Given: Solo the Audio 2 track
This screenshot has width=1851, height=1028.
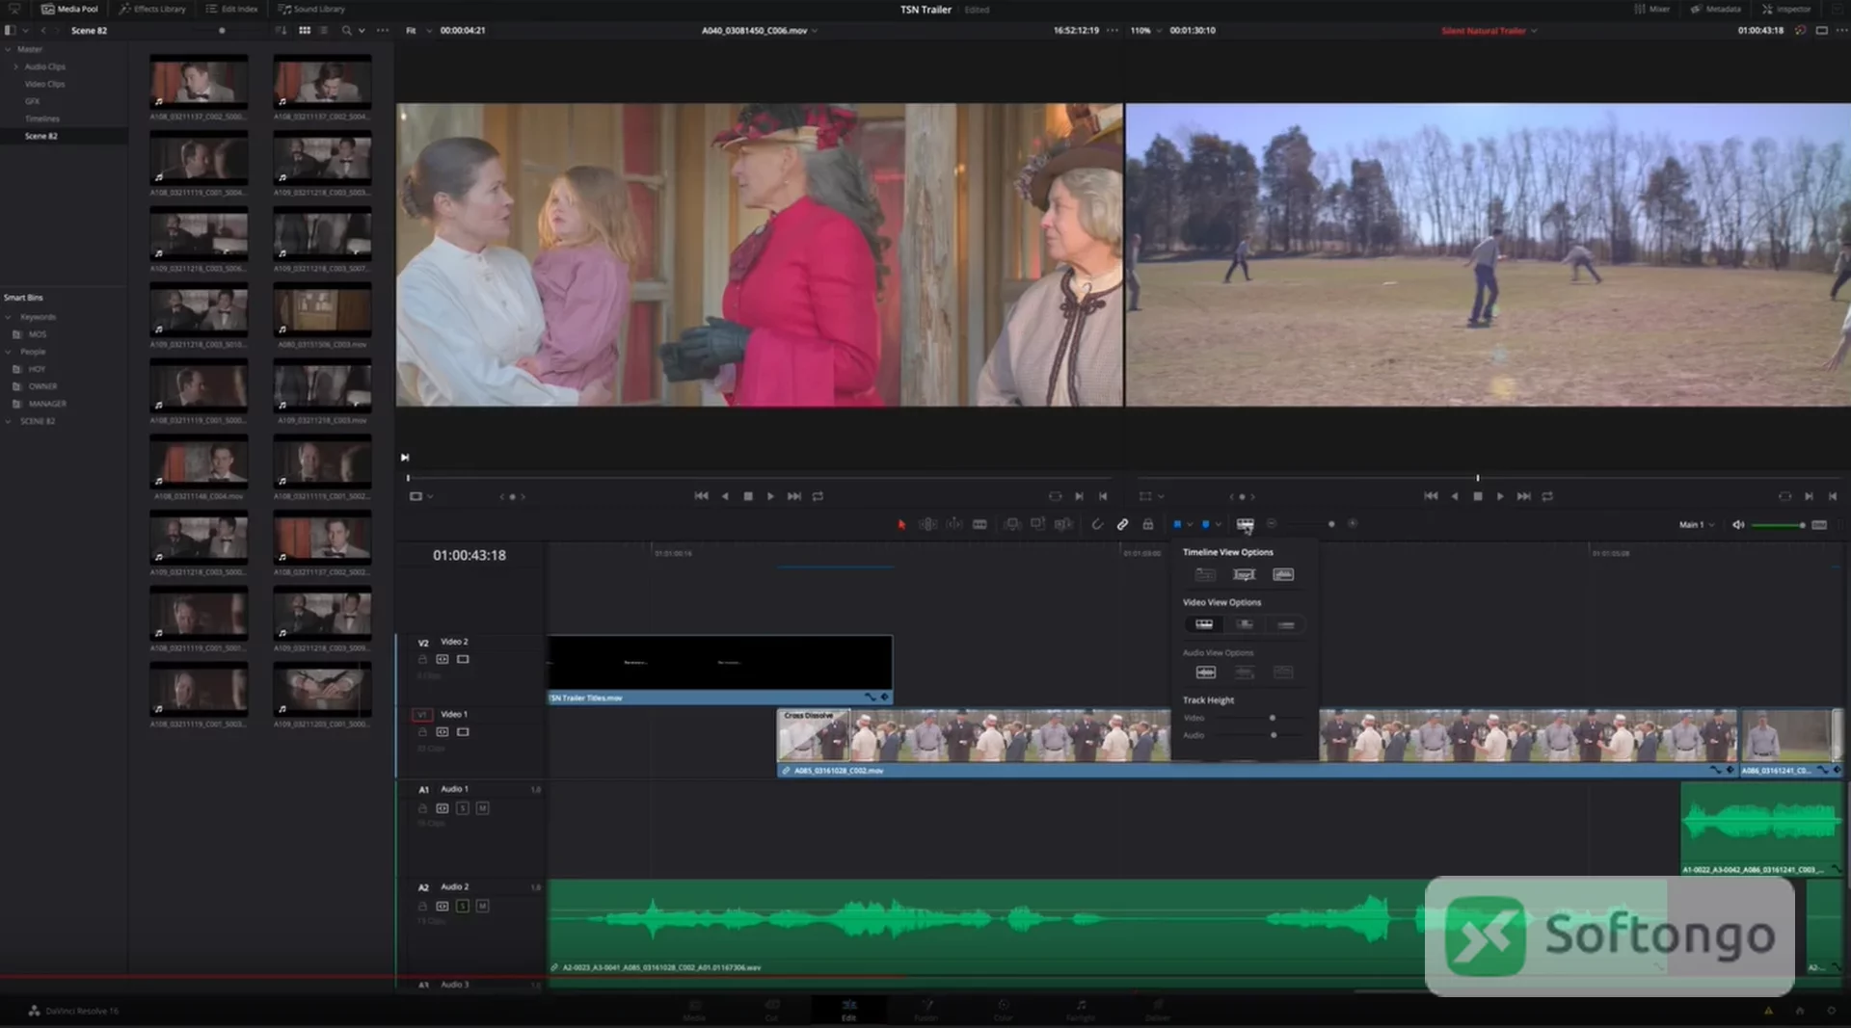Looking at the screenshot, I should pos(463,906).
